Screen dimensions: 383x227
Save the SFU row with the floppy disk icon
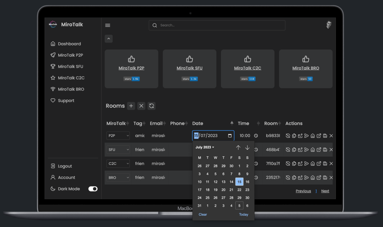[325, 150]
